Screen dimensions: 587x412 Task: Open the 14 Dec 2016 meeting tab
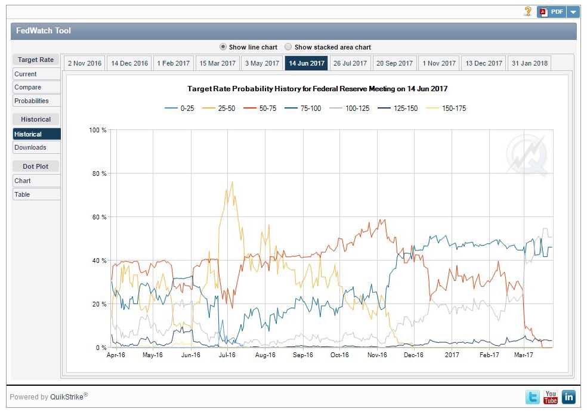pos(129,63)
